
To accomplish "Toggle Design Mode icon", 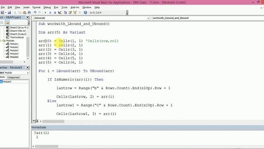I will point(59,12).
